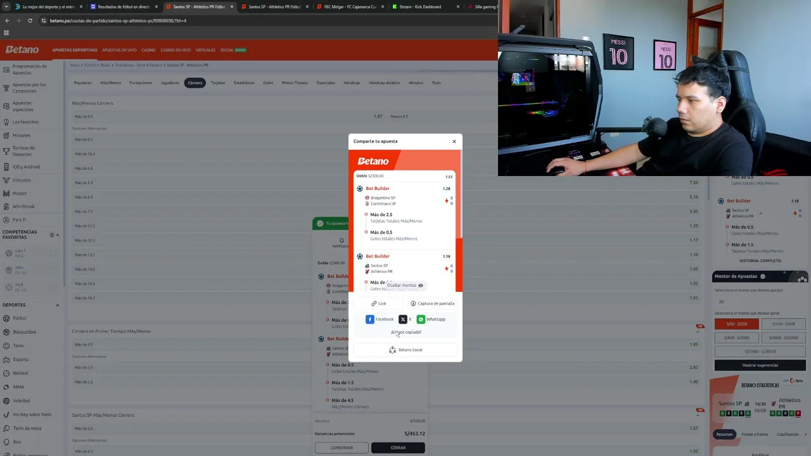Select Tenis de mesa in Deportes
Screen dimensions: 811x456
tap(27, 428)
